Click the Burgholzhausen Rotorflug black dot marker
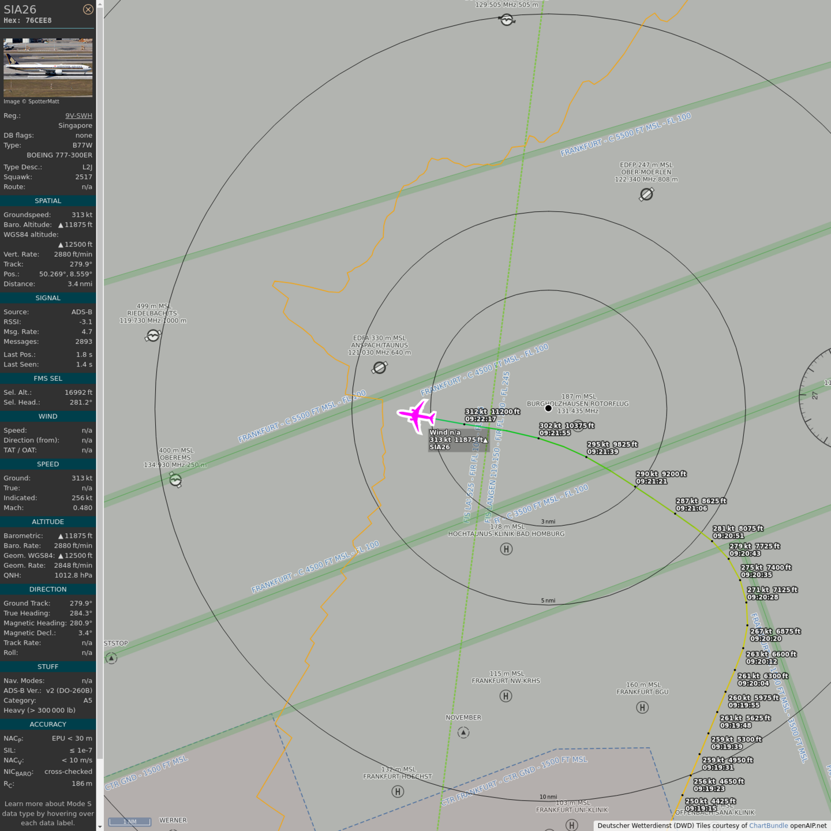Screen dimensions: 831x831 (548, 408)
